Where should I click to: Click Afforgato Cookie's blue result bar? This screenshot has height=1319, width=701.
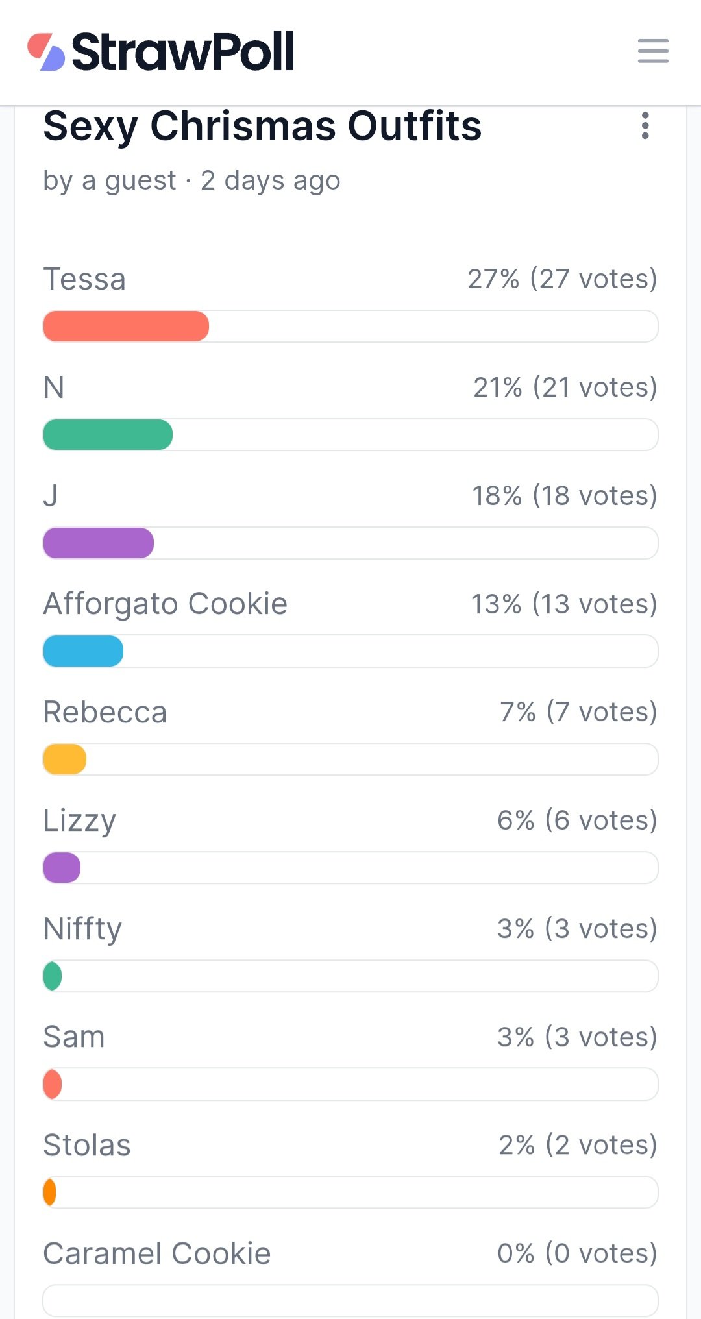[83, 651]
